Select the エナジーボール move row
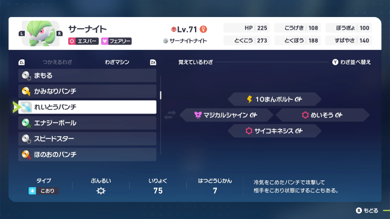This screenshot has width=390, height=219. coord(87,123)
